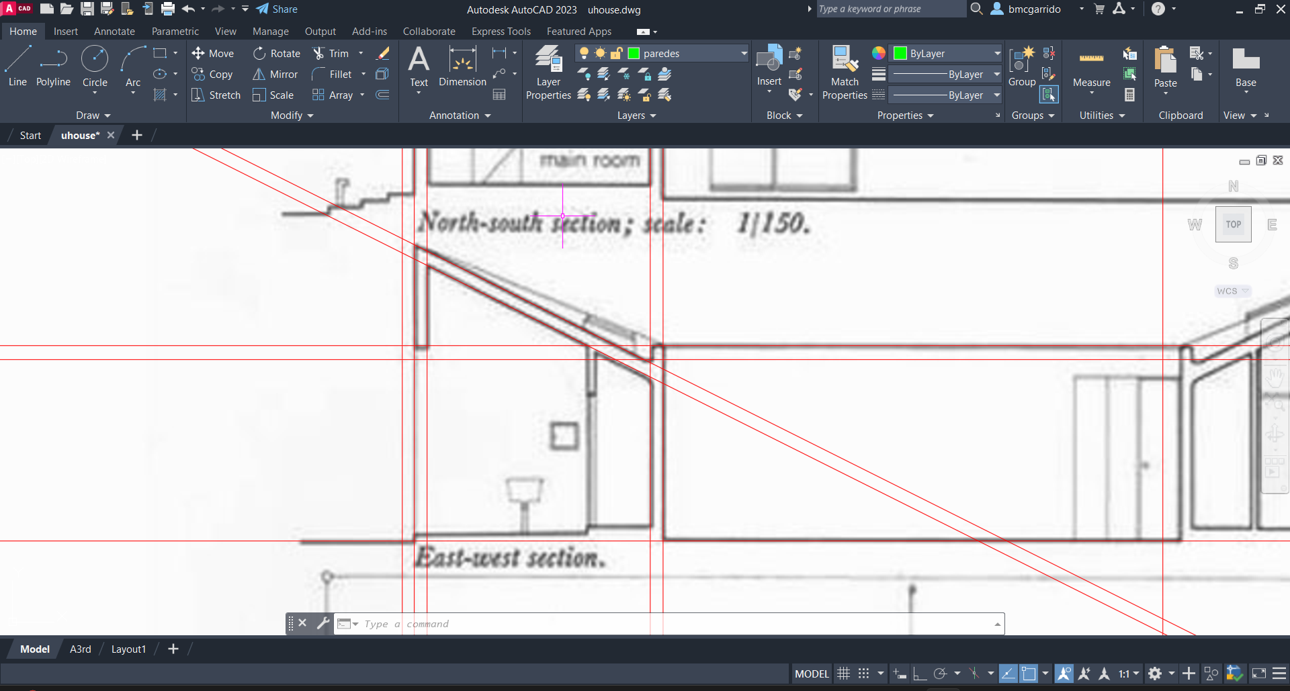Select the Circle drawing tool
Viewport: 1290px width, 691px height.
point(95,66)
